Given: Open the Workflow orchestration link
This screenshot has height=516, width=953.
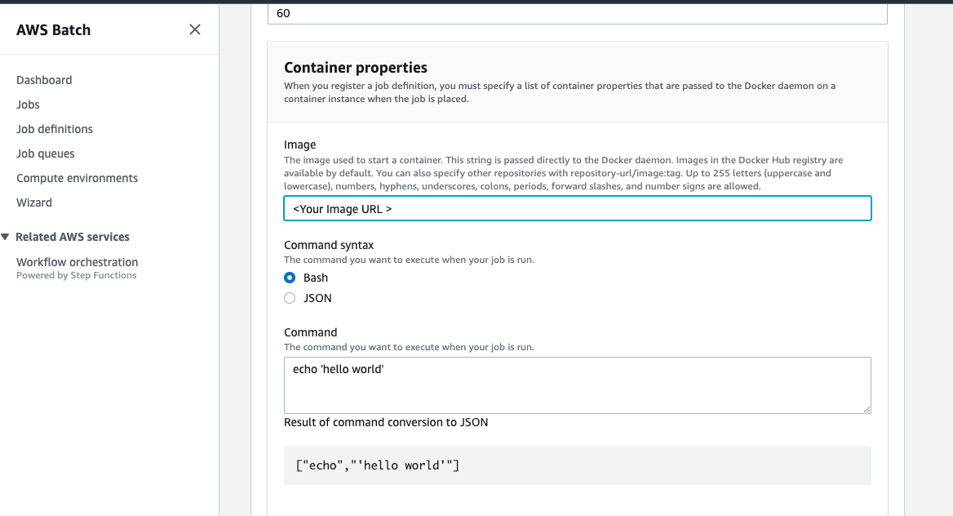Looking at the screenshot, I should click(78, 262).
